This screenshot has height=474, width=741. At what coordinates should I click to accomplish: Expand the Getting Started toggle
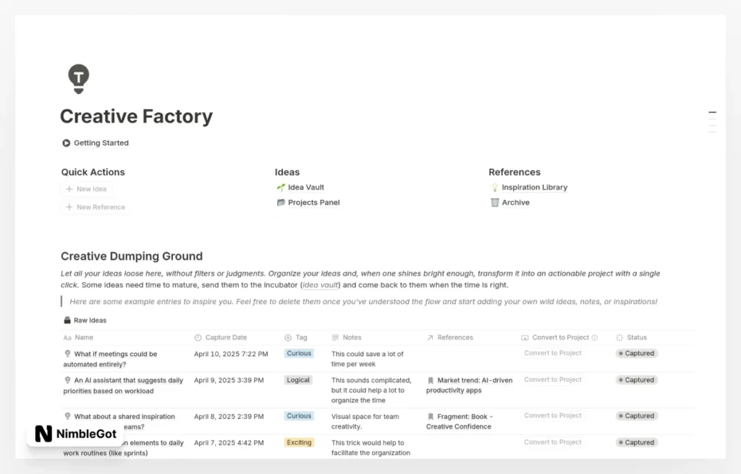click(67, 143)
